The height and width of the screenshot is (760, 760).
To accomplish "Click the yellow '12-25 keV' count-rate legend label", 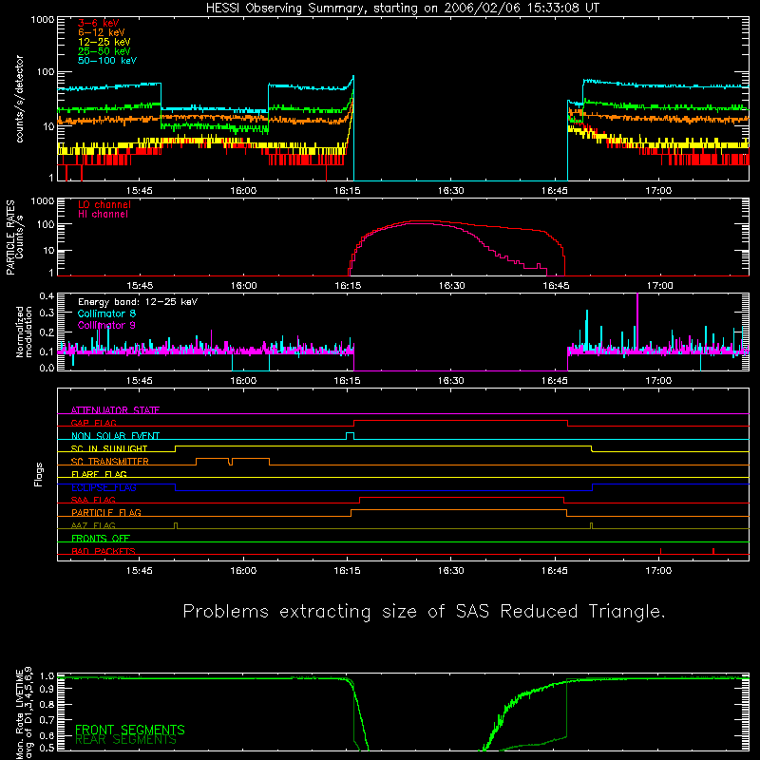I will tap(104, 42).
